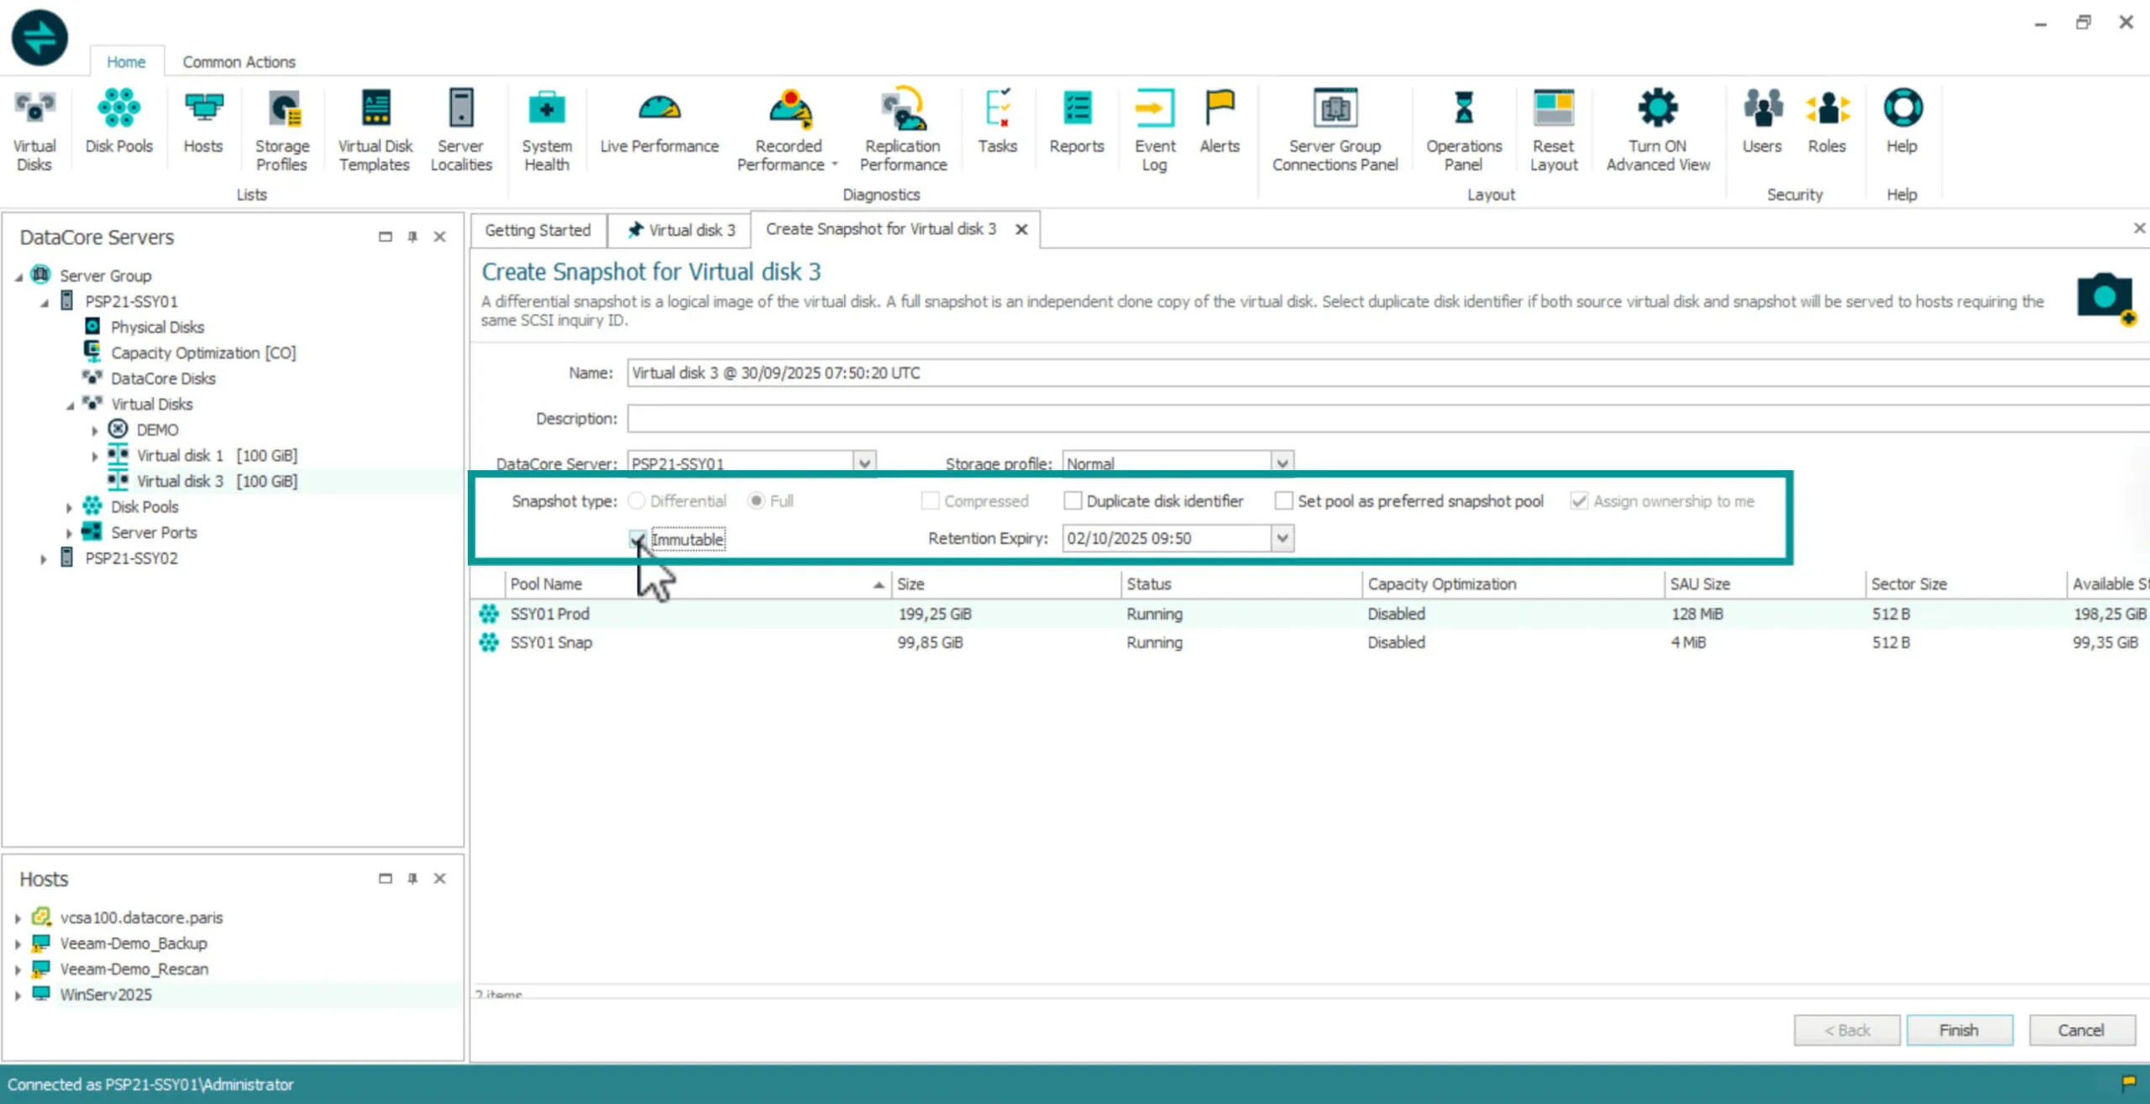This screenshot has height=1104, width=2150.
Task: Click the Finish button
Action: 1959,1030
